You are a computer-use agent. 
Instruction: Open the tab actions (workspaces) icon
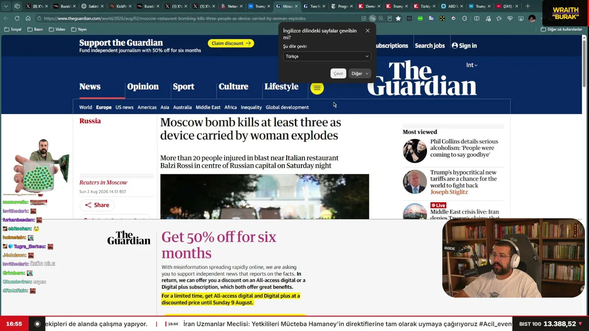(x=17, y=6)
